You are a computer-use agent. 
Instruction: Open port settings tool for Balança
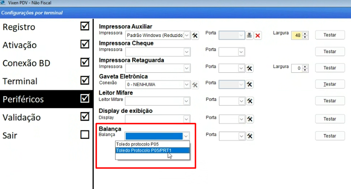[x=250, y=136]
